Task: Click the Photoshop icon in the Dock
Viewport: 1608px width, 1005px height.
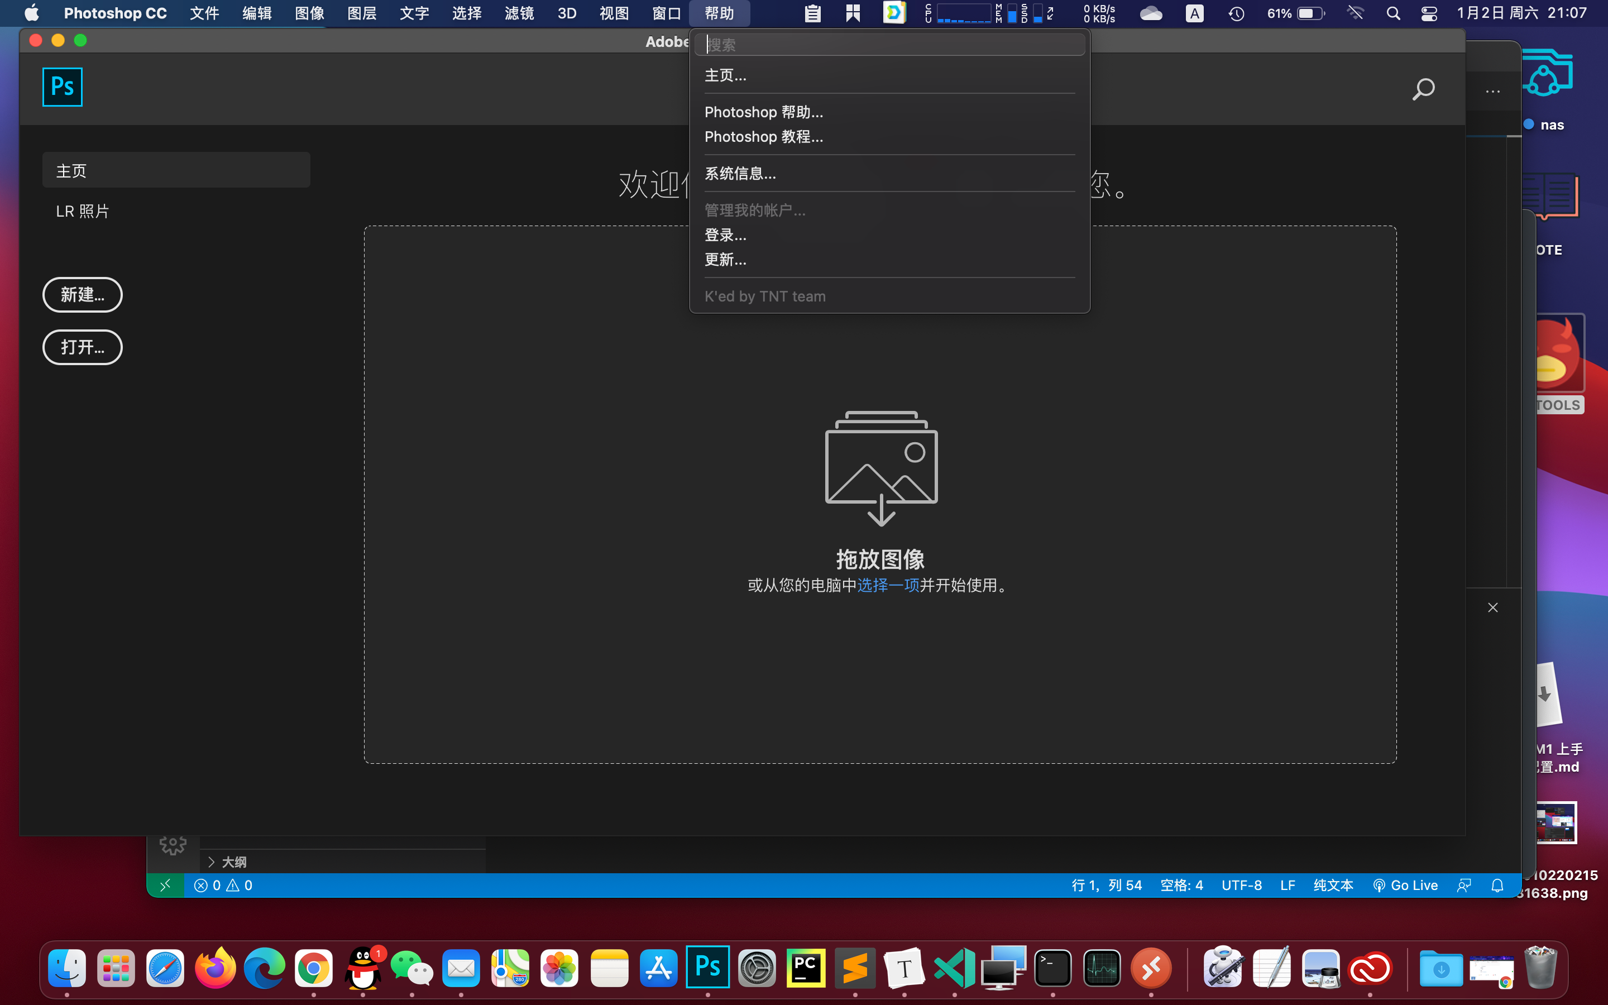Action: click(x=707, y=966)
